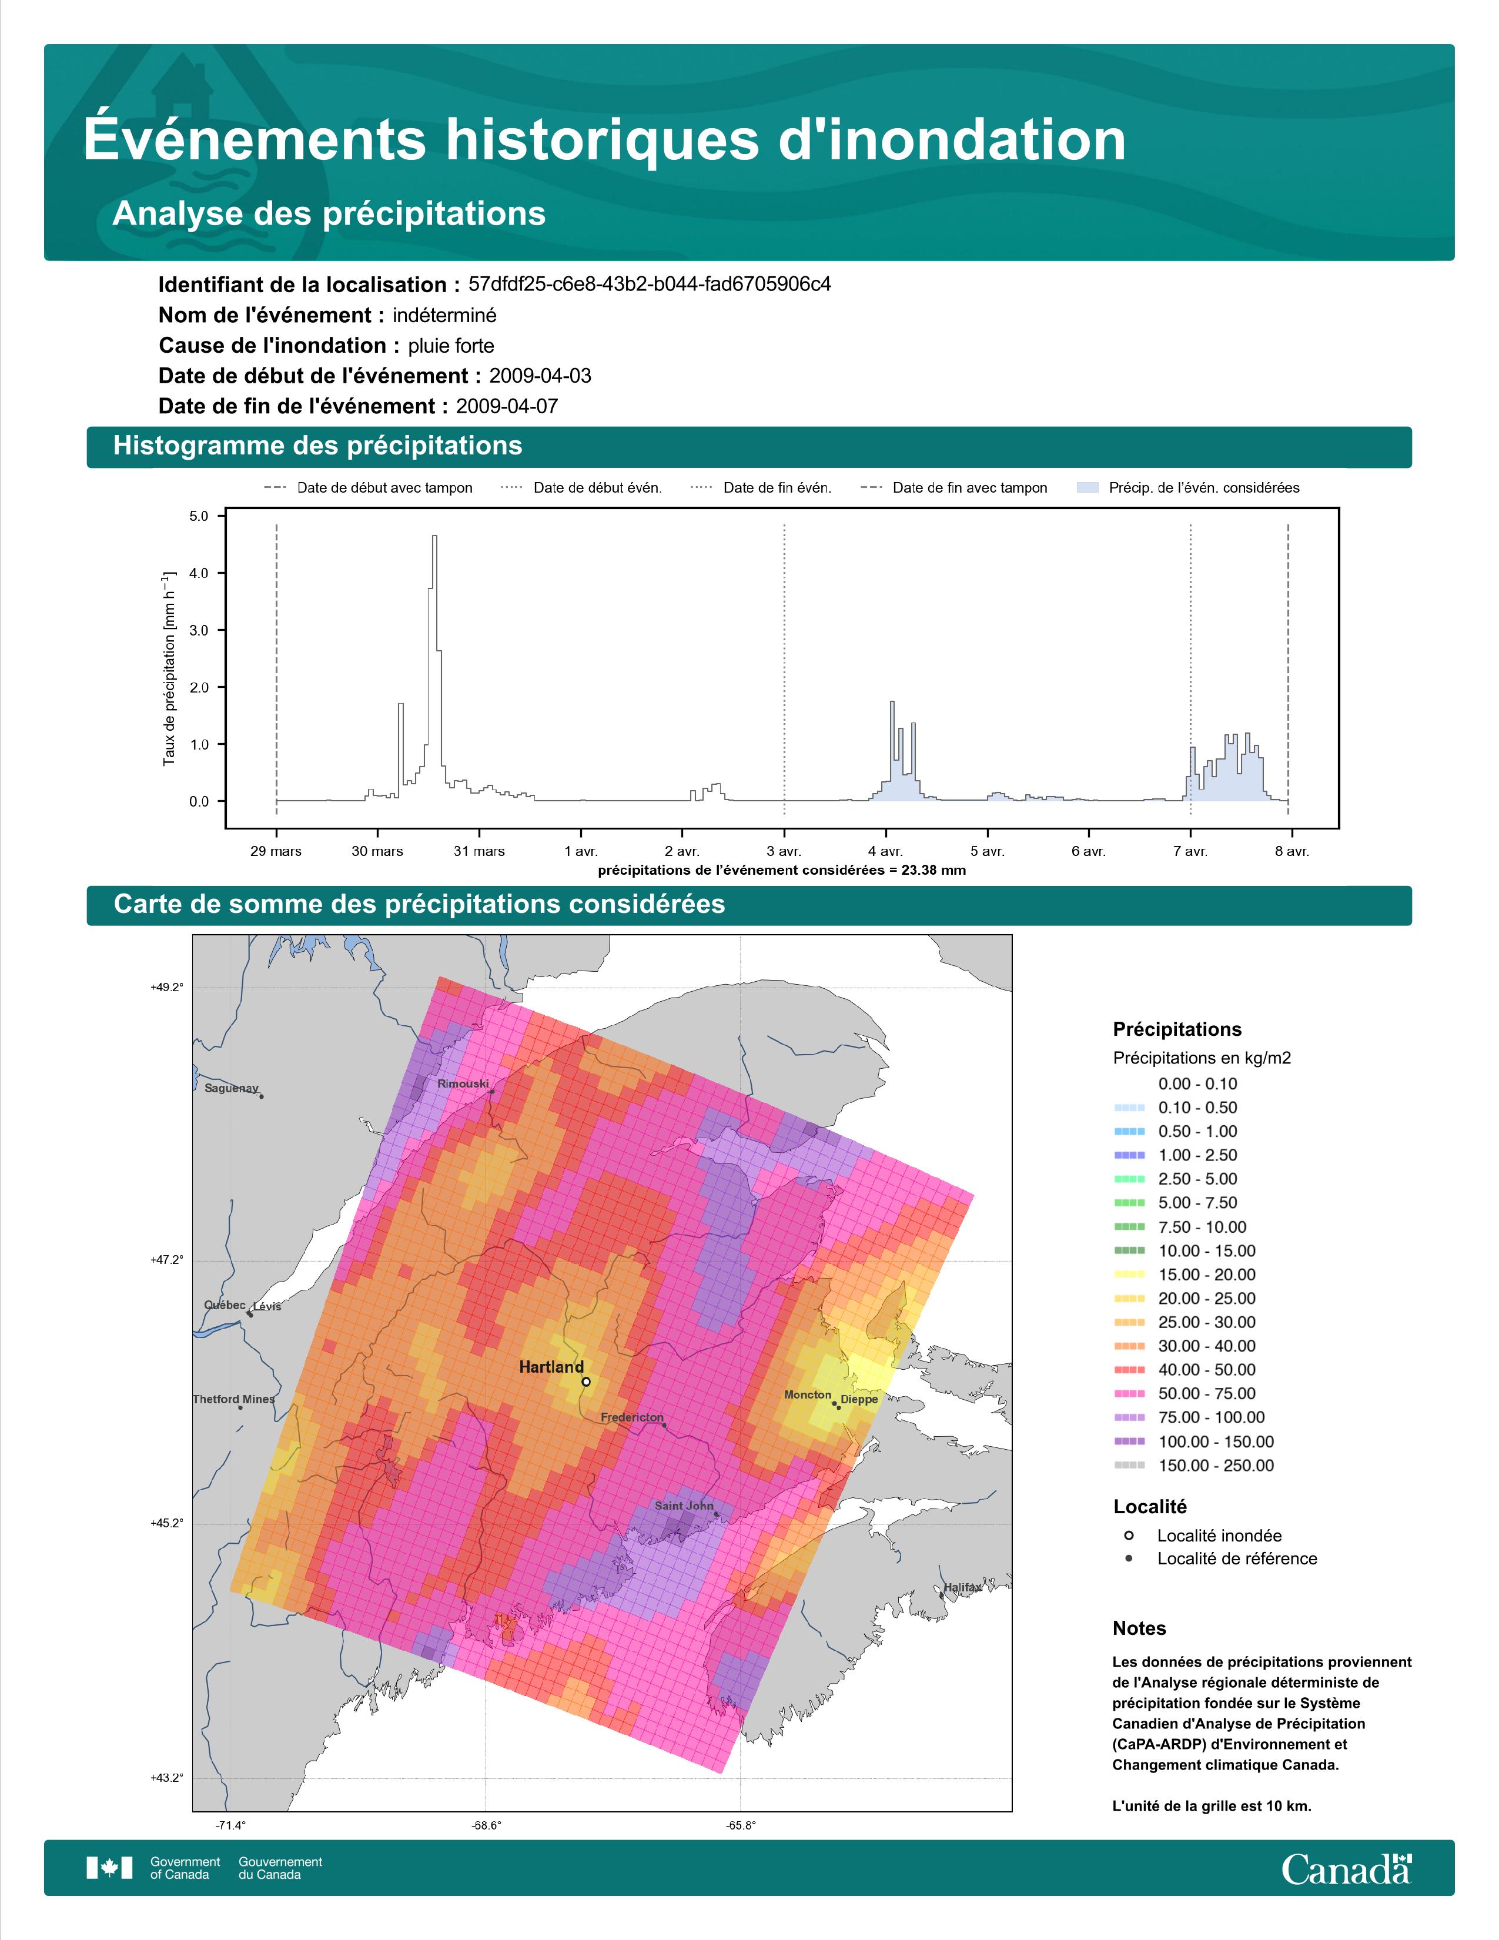Click the Localité de référence legend dot
Image resolution: width=1499 pixels, height=1940 pixels.
1129,1559
